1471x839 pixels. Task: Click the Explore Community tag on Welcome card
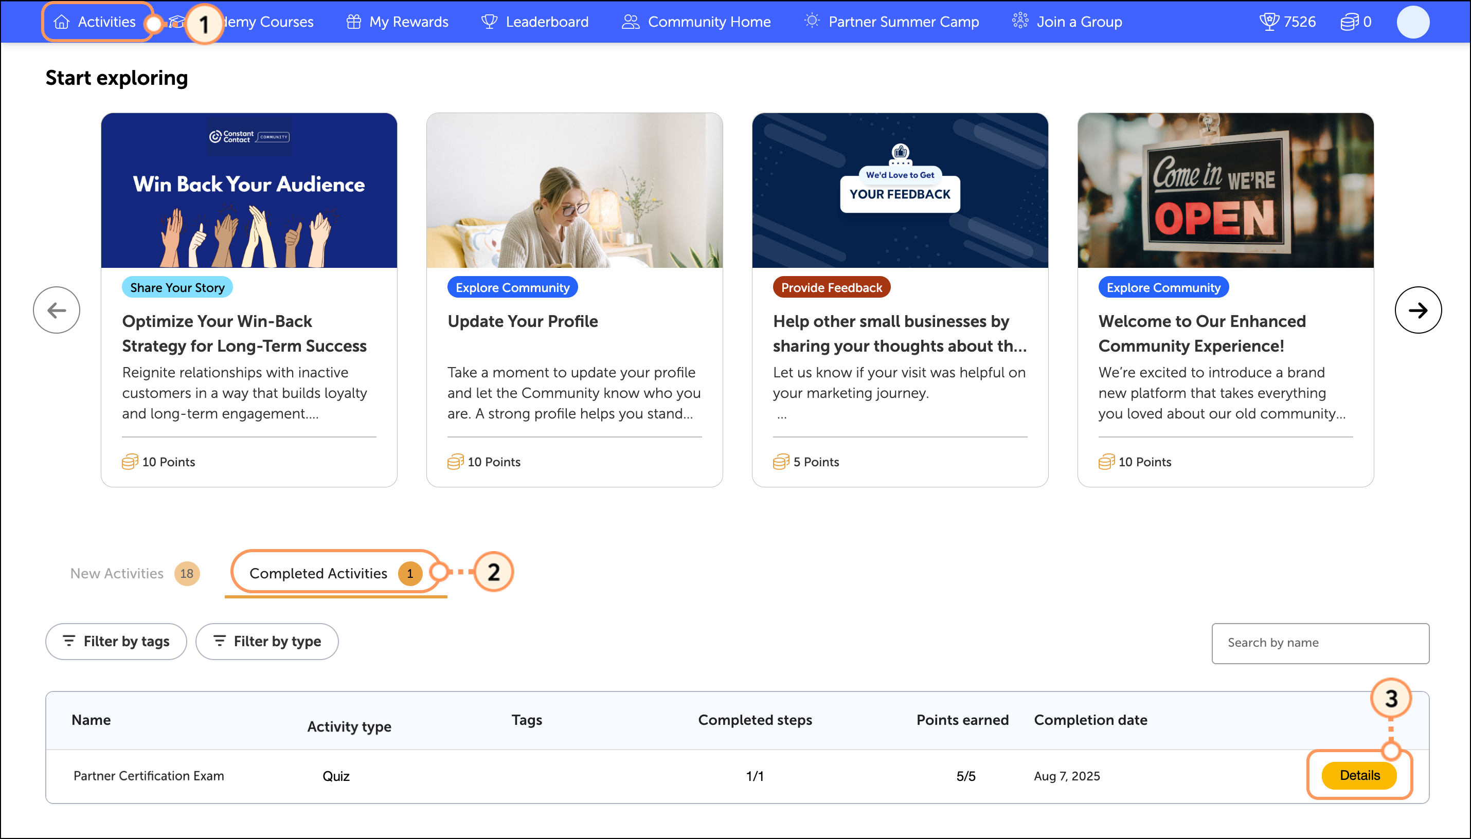coord(1163,287)
